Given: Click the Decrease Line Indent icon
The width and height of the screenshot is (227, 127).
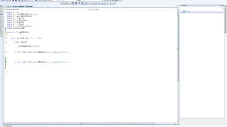Looking at the screenshot, I should tap(73, 3).
